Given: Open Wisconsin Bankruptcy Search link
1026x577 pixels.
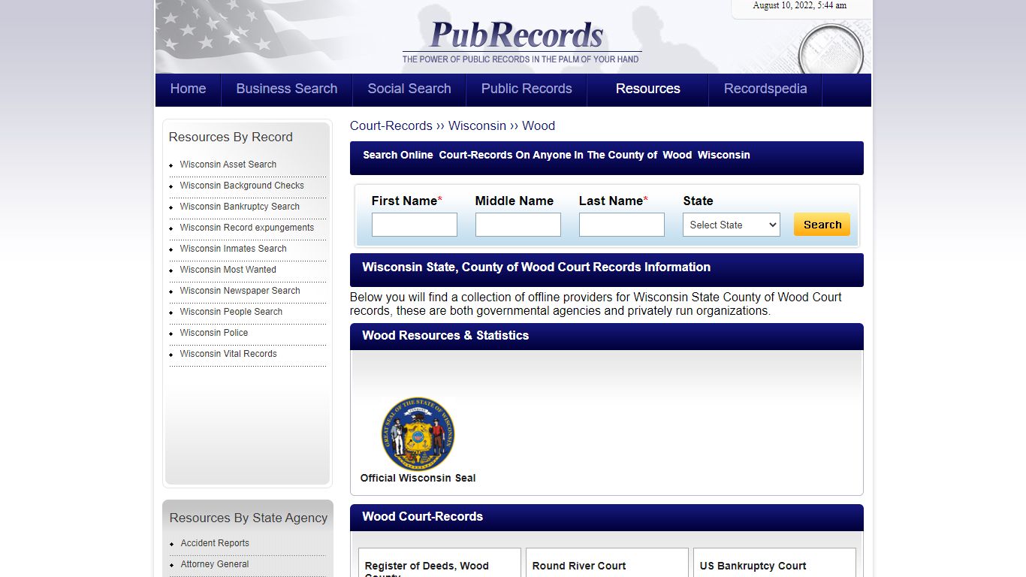Looking at the screenshot, I should point(240,207).
